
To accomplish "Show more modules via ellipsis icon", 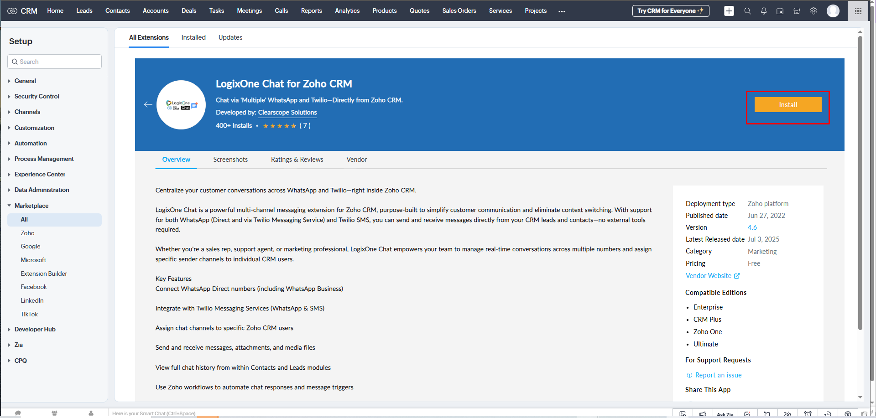I will (x=562, y=11).
